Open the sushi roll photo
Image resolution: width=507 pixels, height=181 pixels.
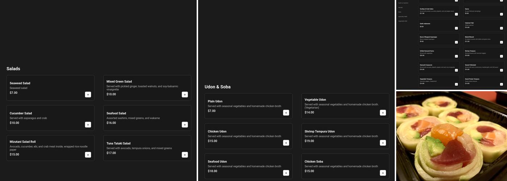(x=451, y=136)
